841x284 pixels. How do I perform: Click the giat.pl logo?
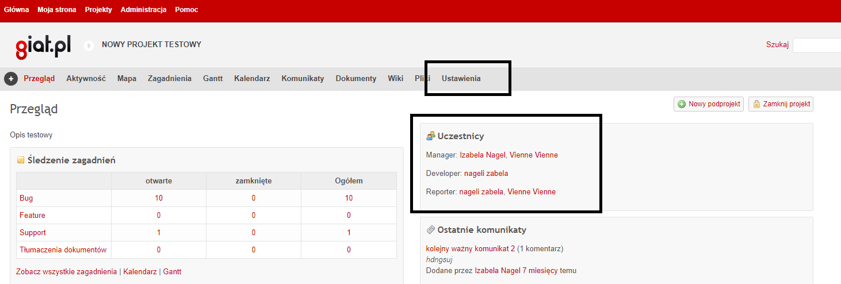44,46
